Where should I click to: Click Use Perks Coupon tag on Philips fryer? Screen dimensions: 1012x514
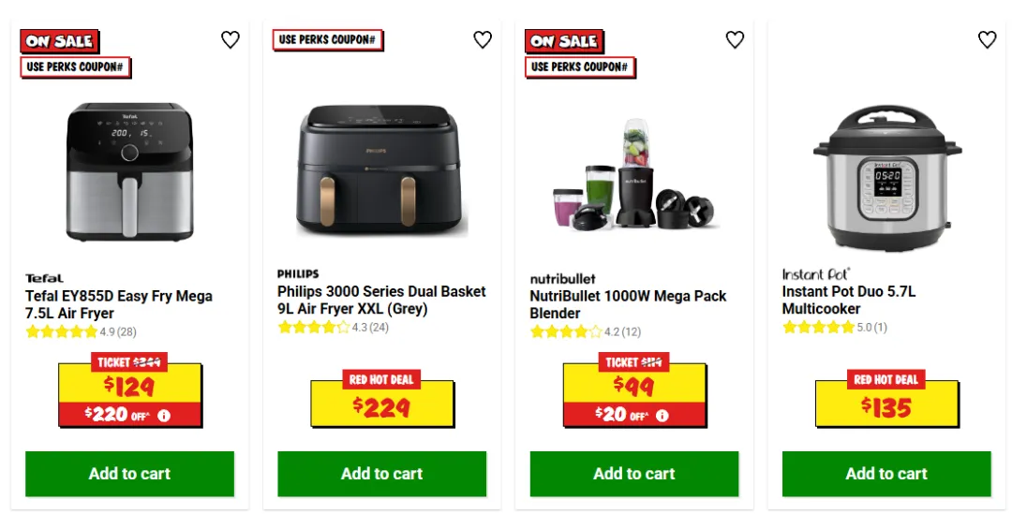(x=327, y=40)
